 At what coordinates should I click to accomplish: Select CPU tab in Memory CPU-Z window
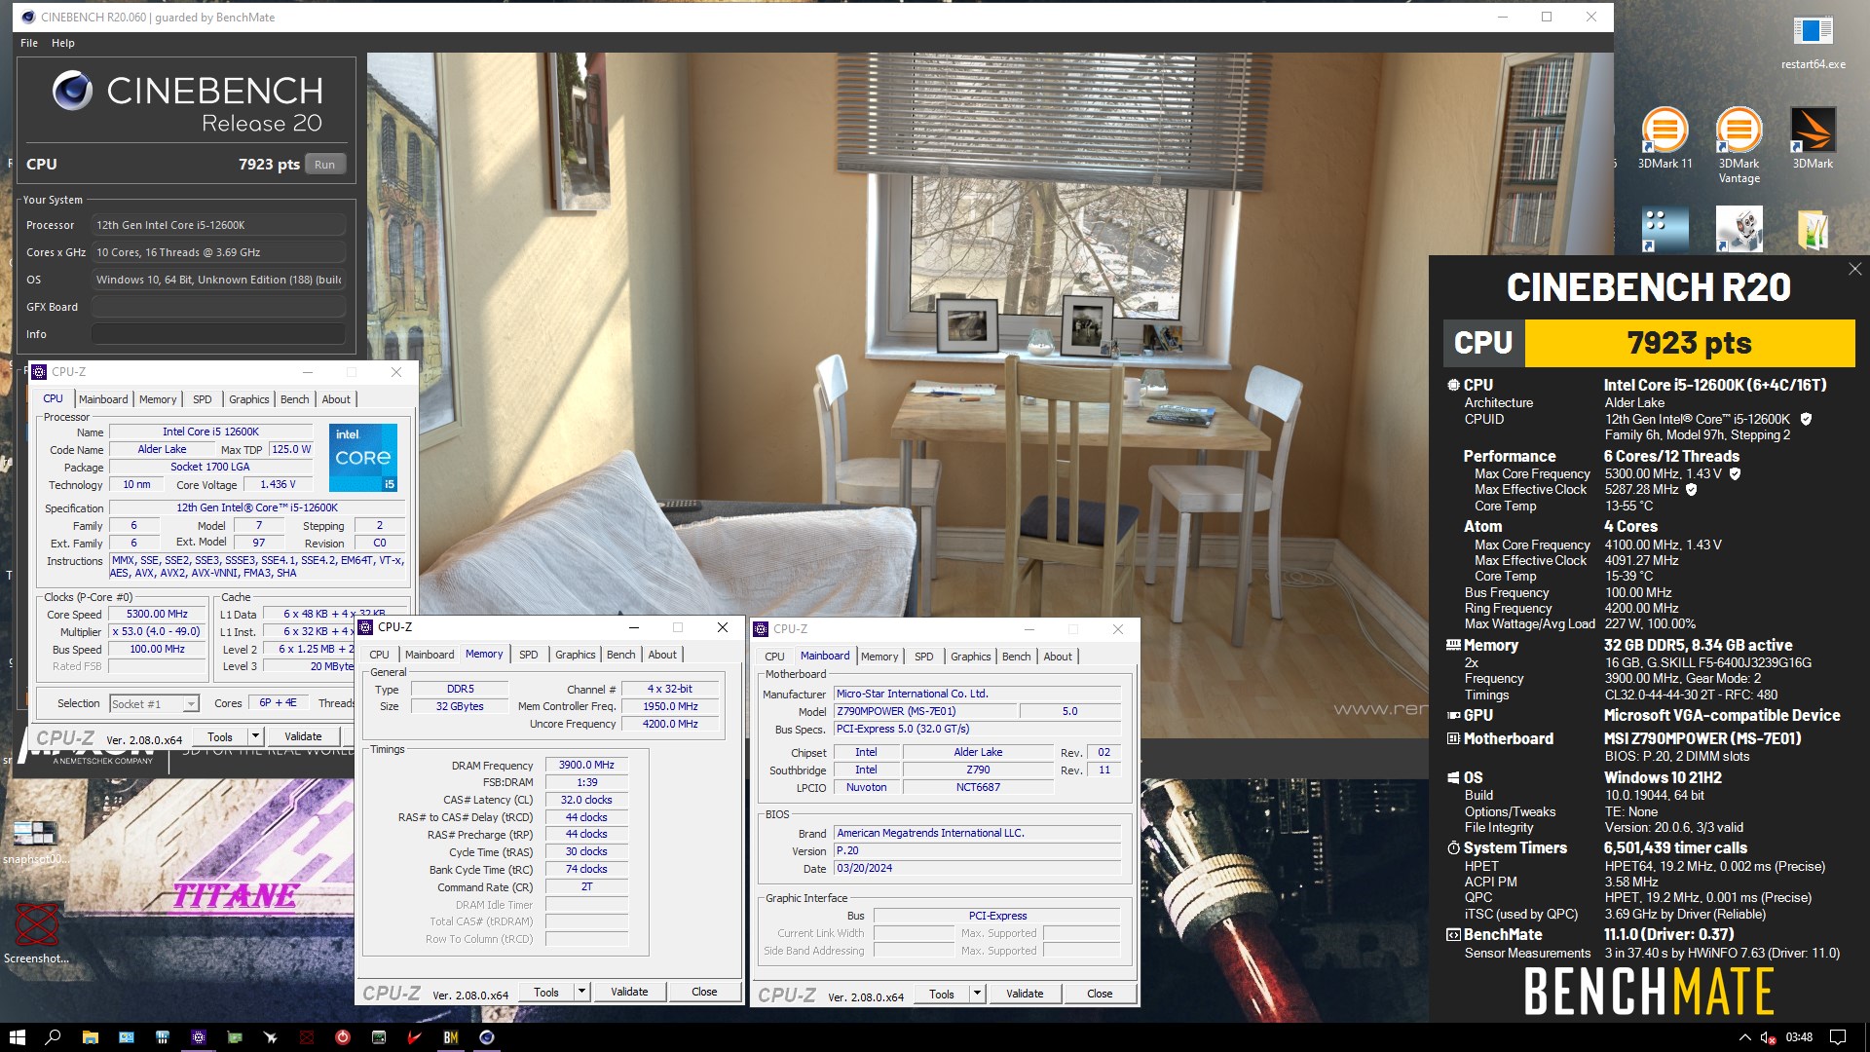tap(379, 655)
